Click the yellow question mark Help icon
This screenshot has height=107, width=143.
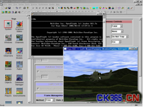pyautogui.click(x=28, y=8)
